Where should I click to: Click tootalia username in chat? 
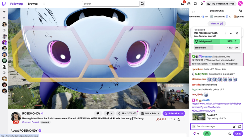[x=196, y=85]
